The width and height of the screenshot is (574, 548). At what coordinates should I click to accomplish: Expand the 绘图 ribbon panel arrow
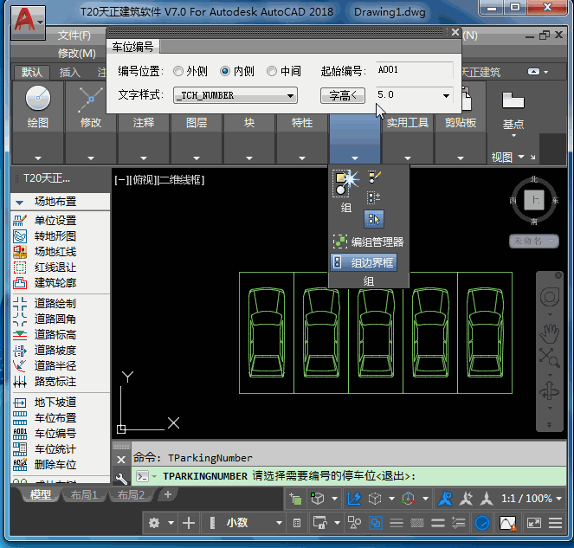coord(38,158)
